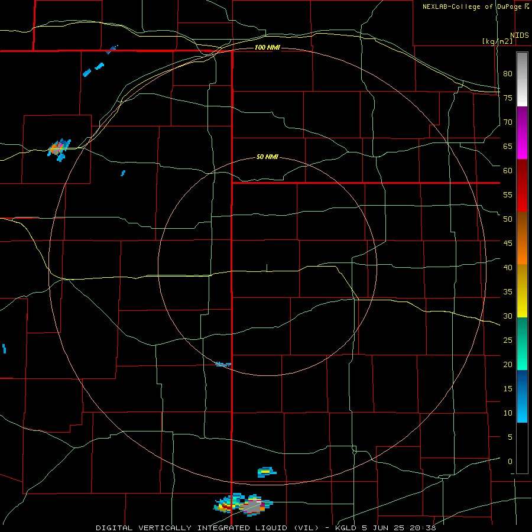The height and width of the screenshot is (532, 532).
Task: Click the 5 value on color scale
Action: [510, 437]
